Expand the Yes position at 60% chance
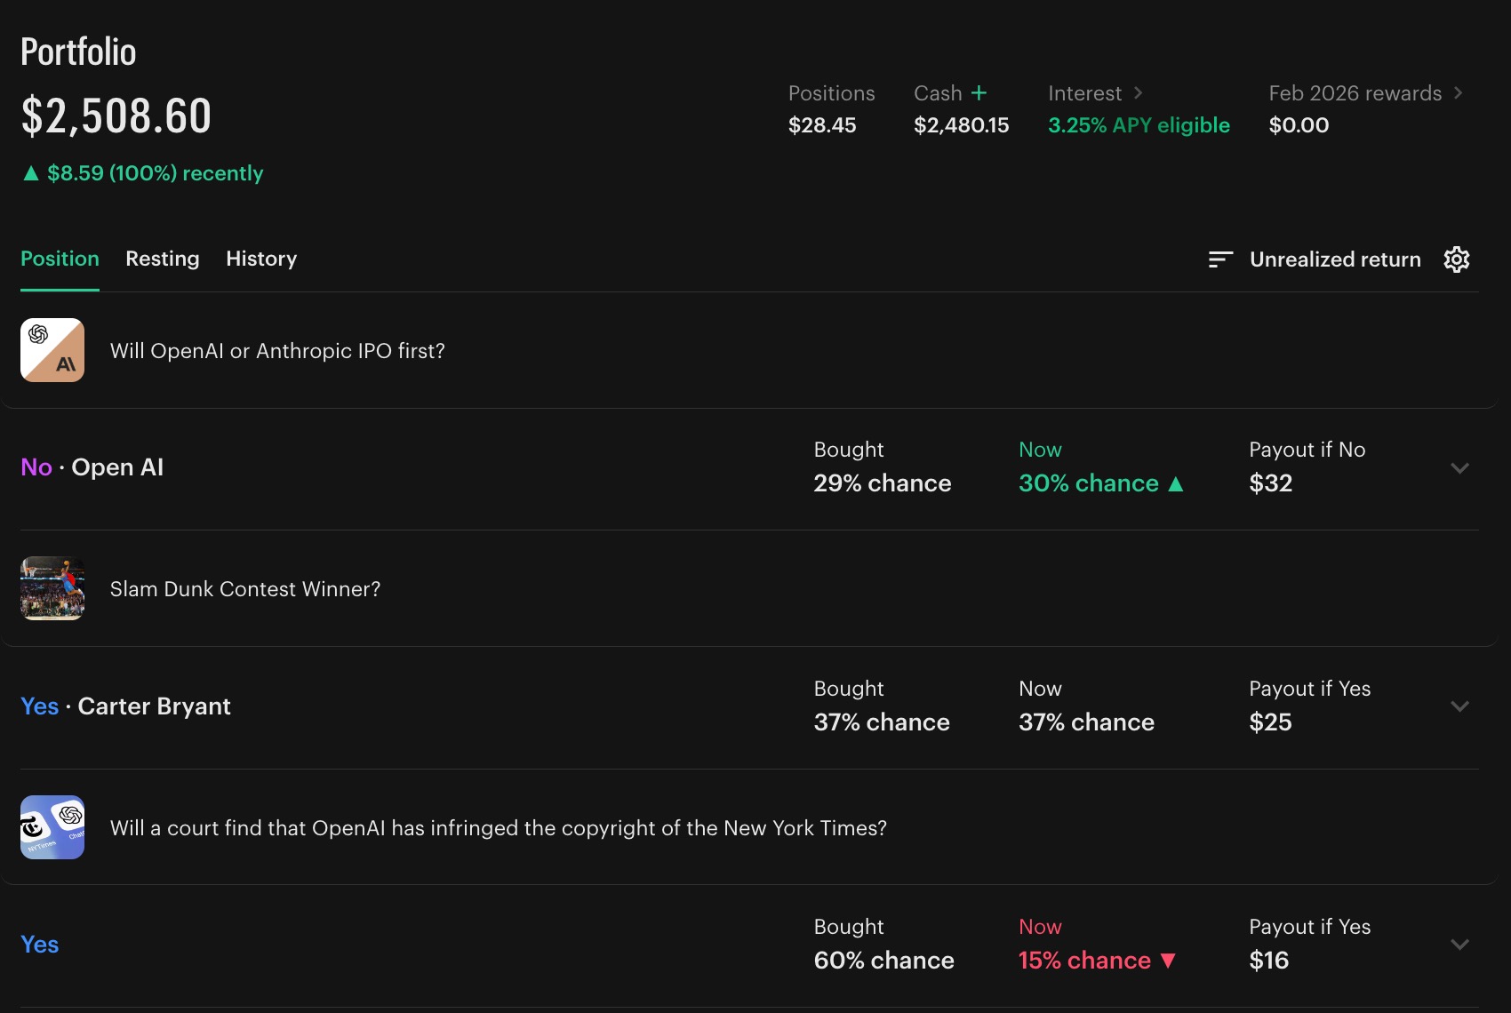This screenshot has width=1511, height=1013. pos(1459,945)
